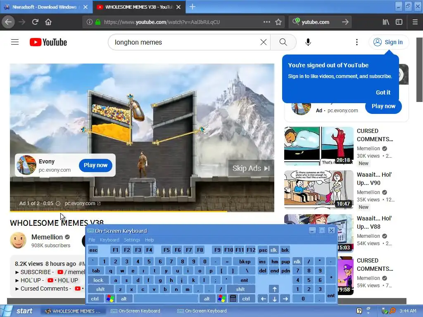The image size is (423, 317).
Task: Open ad info icon next to timer
Action: pyautogui.click(x=58, y=203)
